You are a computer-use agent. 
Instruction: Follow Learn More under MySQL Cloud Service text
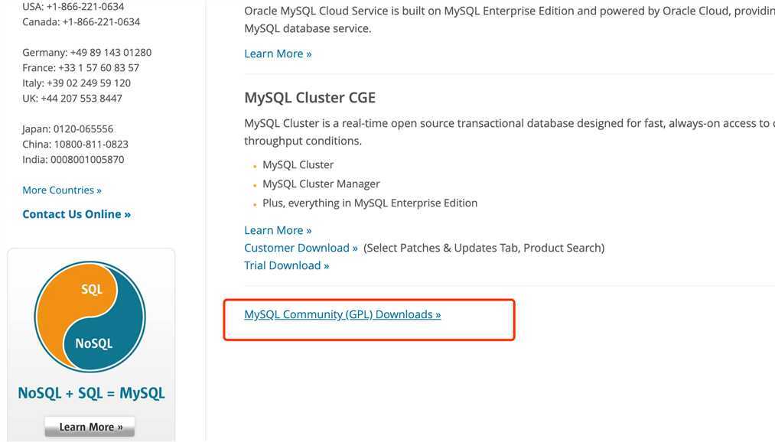point(278,54)
